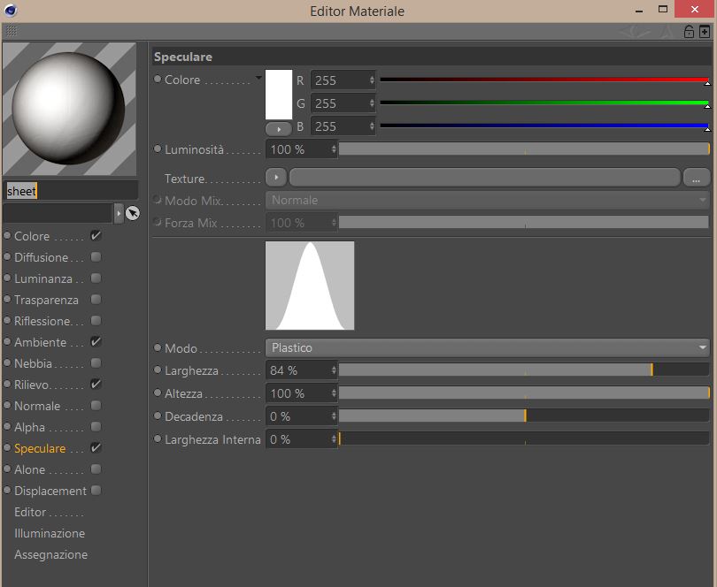
Task: Expand the Colore mode triangle
Action: click(x=258, y=78)
